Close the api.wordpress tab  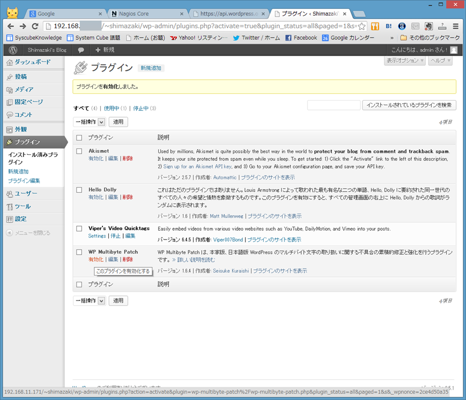pyautogui.click(x=263, y=14)
